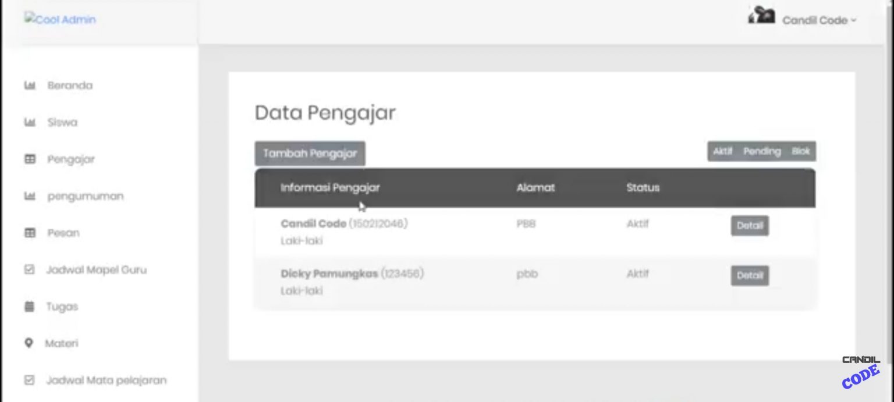
Task: Open the Candil Code account dropdown
Action: pyautogui.click(x=817, y=20)
